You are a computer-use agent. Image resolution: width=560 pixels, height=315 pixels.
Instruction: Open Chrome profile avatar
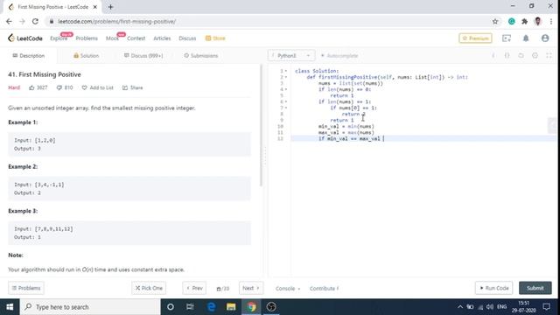[538, 21]
